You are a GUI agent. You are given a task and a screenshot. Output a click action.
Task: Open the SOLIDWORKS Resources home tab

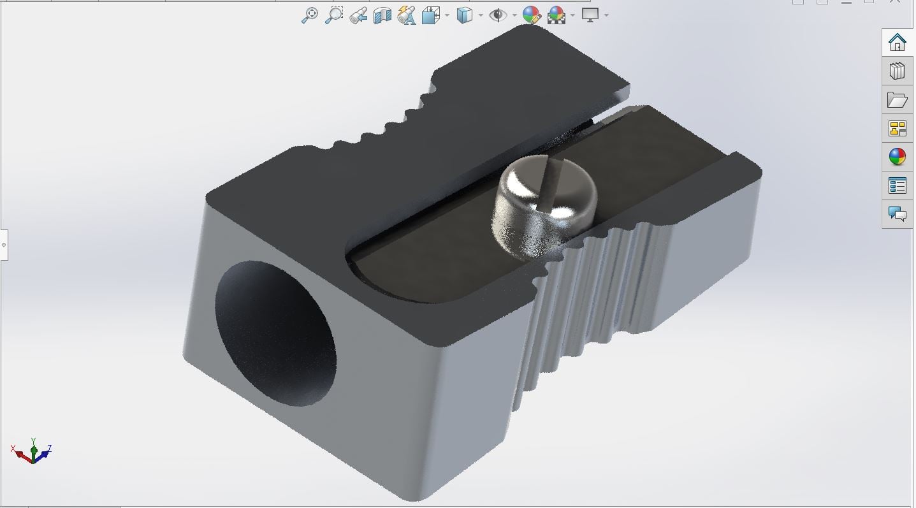[898, 43]
